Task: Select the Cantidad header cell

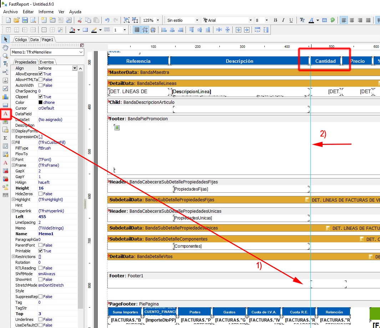Action: coord(325,61)
